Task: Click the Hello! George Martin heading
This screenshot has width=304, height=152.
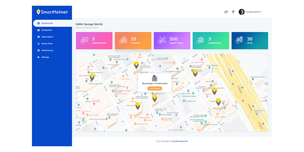Action: tap(89, 24)
